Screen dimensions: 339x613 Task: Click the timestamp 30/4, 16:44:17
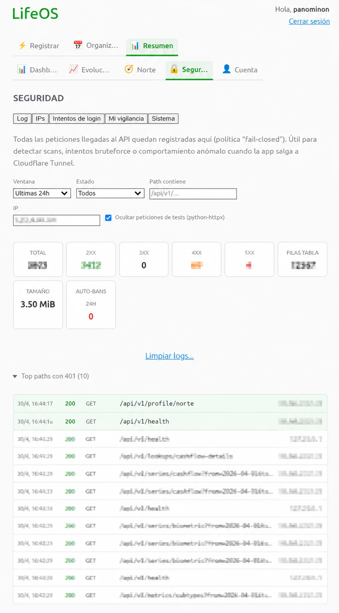click(x=35, y=404)
